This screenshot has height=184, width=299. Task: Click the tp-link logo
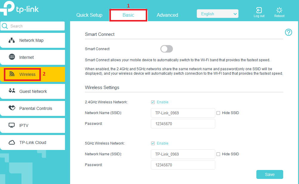(x=19, y=9)
